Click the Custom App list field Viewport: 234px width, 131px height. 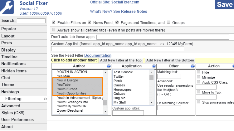118,49
